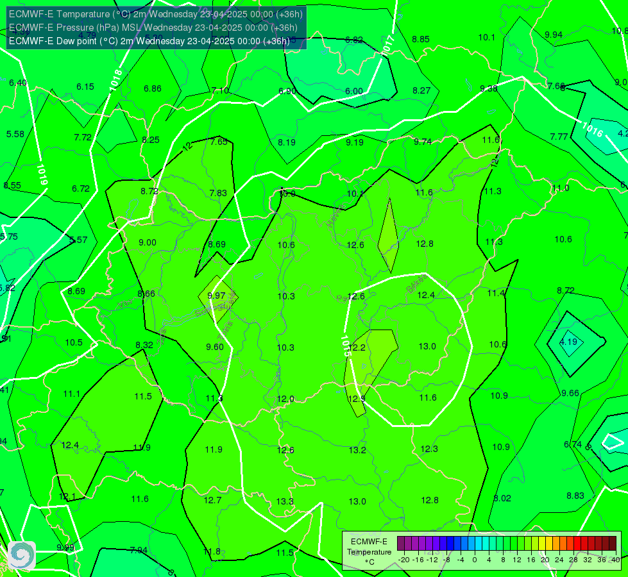Click the 8.02 temperature value
The height and width of the screenshot is (577, 628).
(502, 499)
